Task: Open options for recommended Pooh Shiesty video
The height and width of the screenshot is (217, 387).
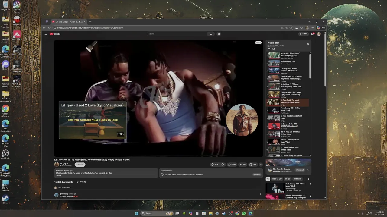Action: tap(310, 184)
